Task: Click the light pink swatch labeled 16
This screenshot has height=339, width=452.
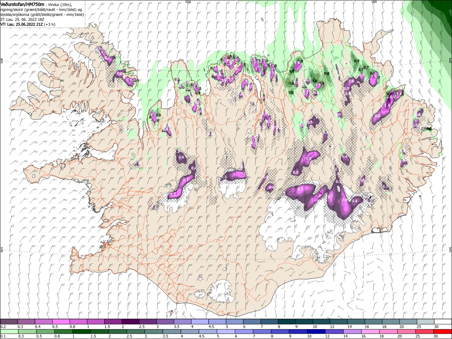Action: [370, 332]
